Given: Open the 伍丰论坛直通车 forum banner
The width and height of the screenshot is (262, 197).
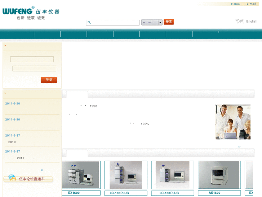Looking at the screenshot, I should coord(28,179).
